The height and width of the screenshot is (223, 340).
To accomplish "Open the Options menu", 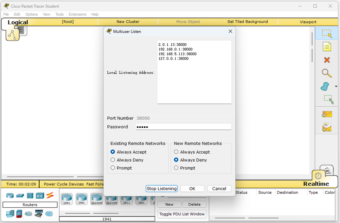I will (x=31, y=14).
